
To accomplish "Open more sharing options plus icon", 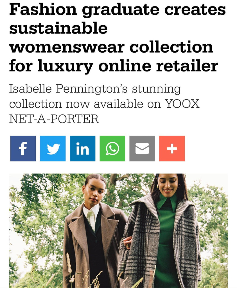I will click(172, 148).
